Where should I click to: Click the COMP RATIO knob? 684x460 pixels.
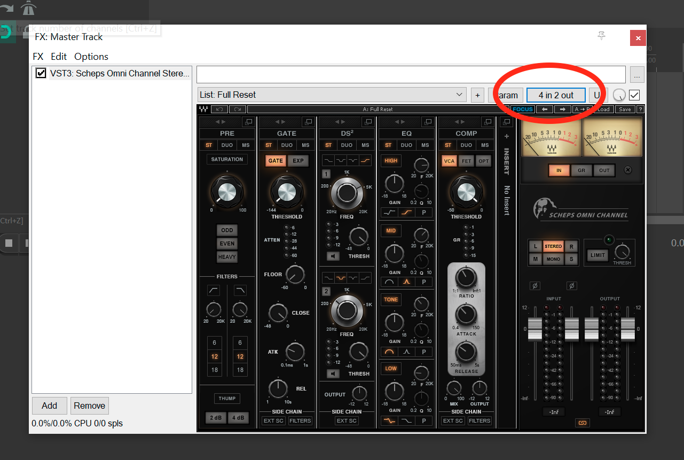(466, 277)
